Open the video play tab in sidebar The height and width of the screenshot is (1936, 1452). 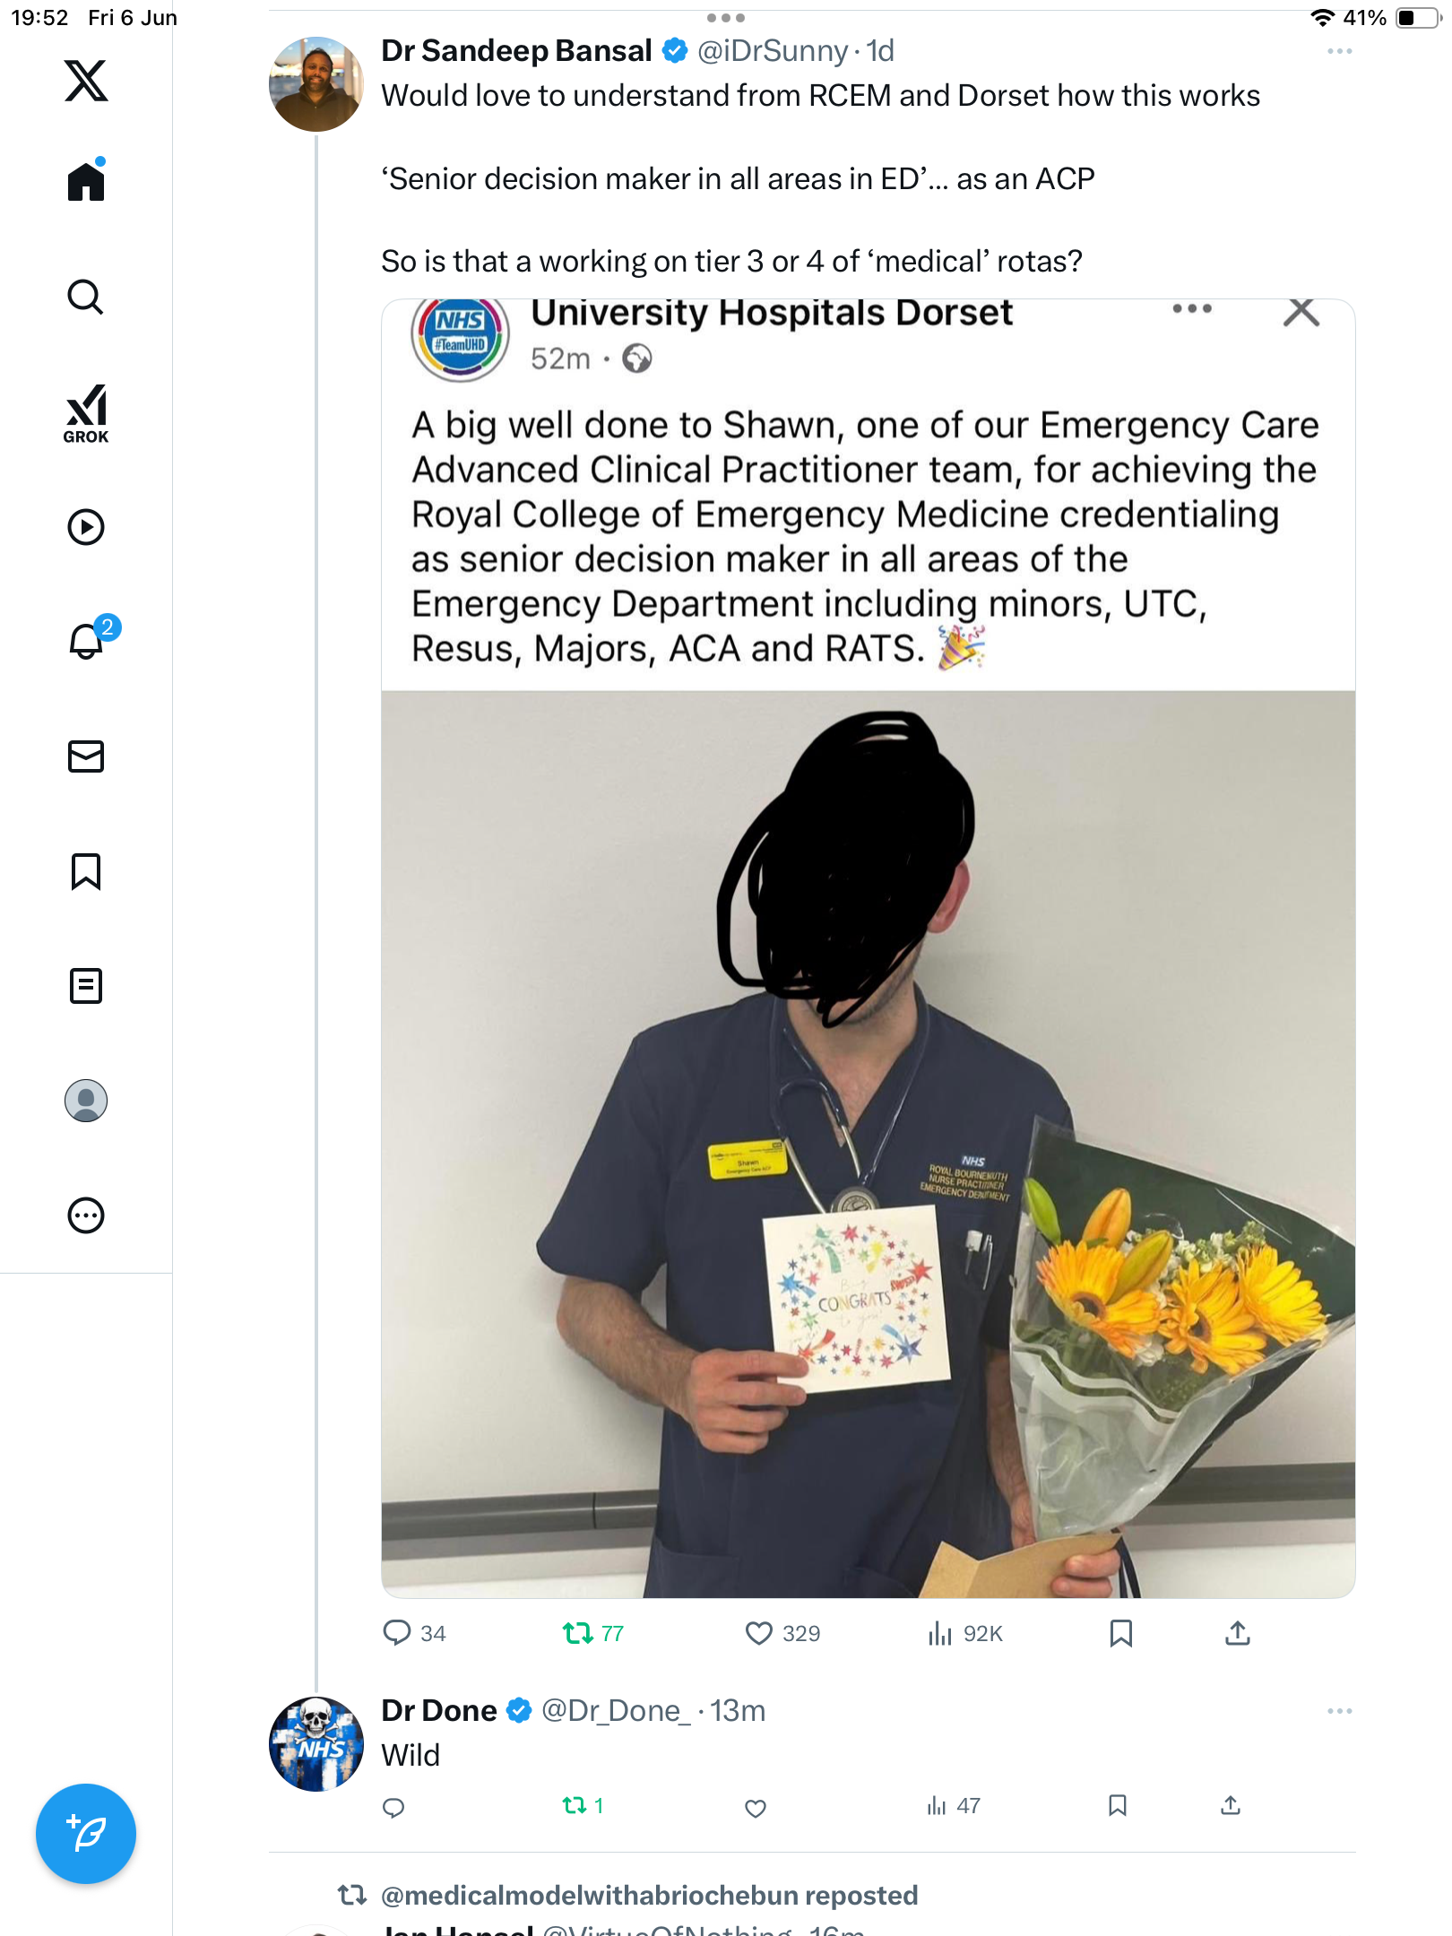click(86, 527)
